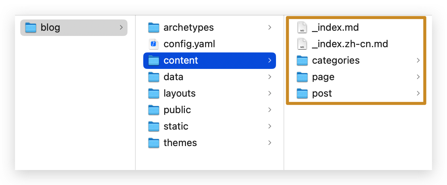Click the static folder icon
The image size is (447, 185).
(x=154, y=126)
